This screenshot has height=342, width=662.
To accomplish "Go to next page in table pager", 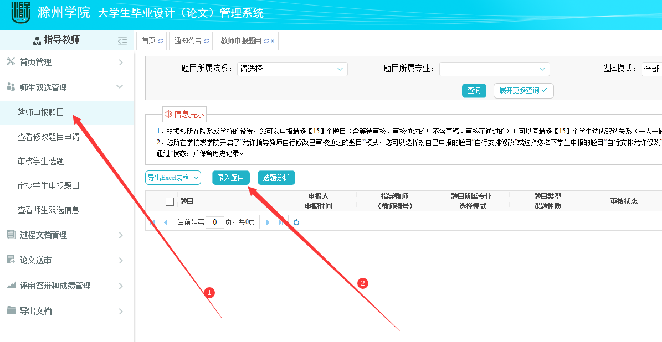I will click(268, 222).
